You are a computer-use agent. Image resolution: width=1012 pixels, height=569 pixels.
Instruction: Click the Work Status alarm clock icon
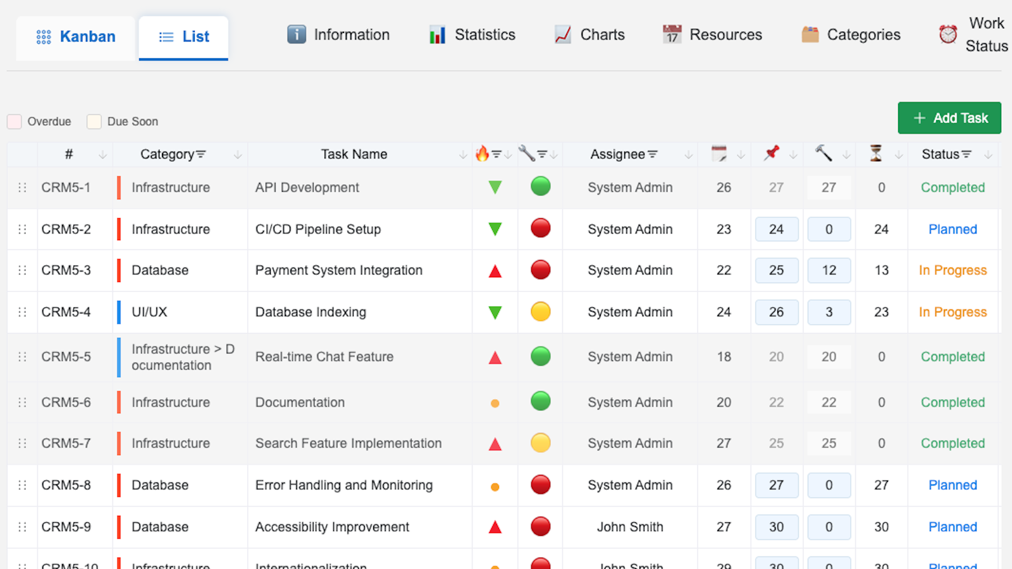pos(947,35)
